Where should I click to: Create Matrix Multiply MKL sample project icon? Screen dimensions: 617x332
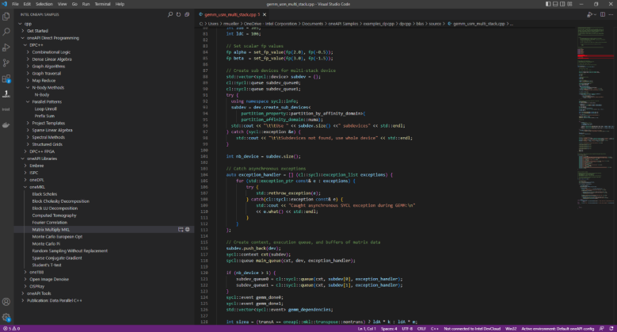(181, 229)
